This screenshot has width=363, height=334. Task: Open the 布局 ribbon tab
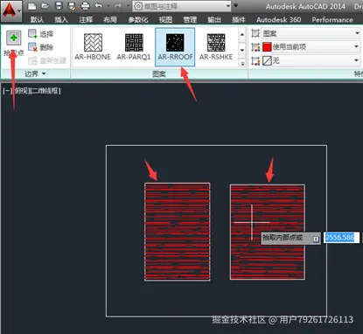[110, 19]
